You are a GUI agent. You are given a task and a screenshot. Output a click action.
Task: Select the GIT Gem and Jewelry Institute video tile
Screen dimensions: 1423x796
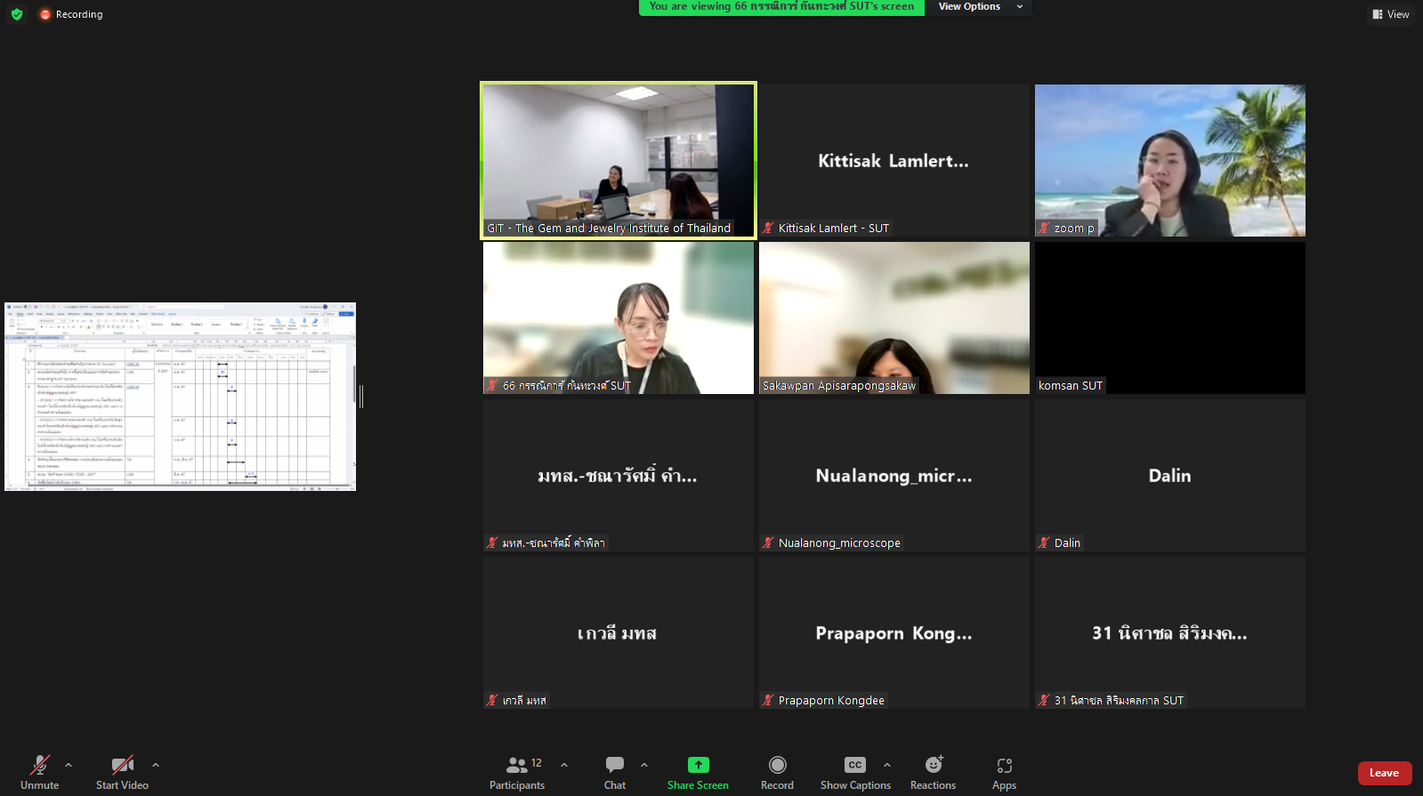coord(619,161)
